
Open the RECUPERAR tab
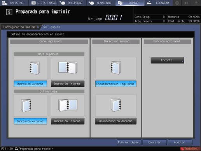coord(72,3)
